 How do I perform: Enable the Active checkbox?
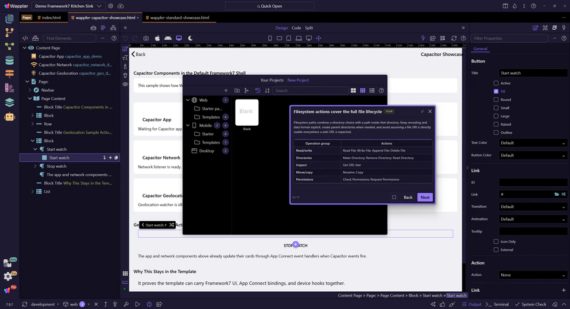(496, 83)
